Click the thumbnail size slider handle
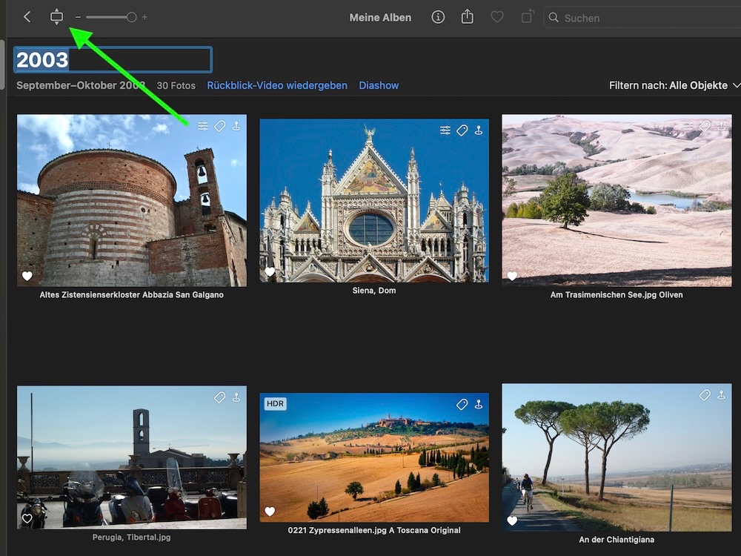741x556 pixels. pyautogui.click(x=131, y=17)
